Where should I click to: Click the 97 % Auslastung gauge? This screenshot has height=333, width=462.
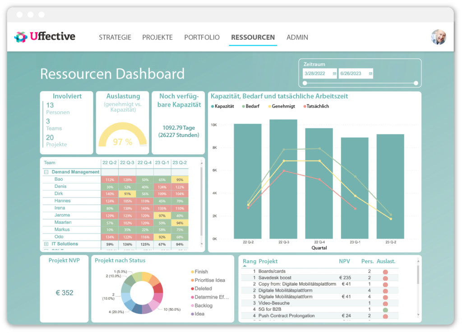click(123, 135)
